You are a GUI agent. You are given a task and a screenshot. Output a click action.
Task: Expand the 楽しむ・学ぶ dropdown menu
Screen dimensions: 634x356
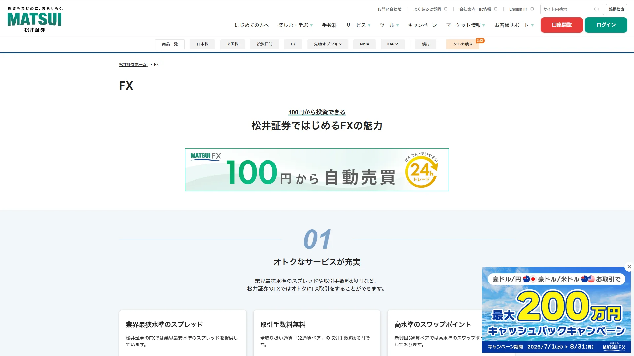click(x=295, y=25)
